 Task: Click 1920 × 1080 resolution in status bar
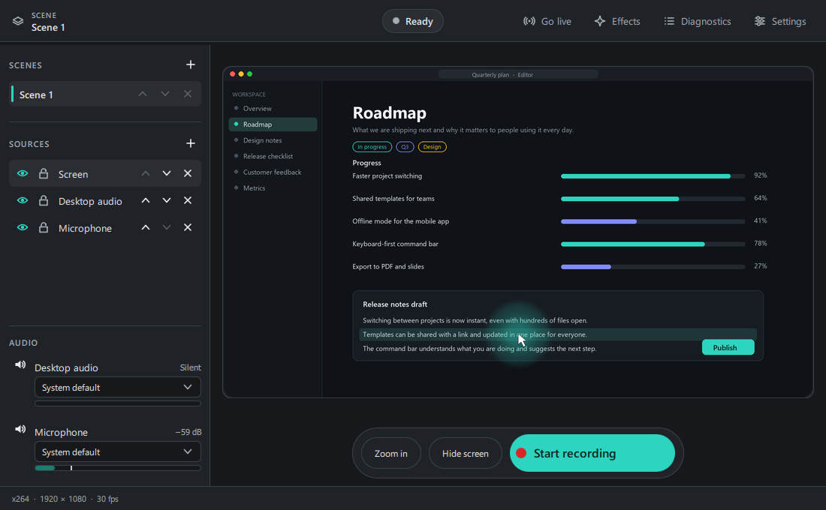pyautogui.click(x=63, y=499)
